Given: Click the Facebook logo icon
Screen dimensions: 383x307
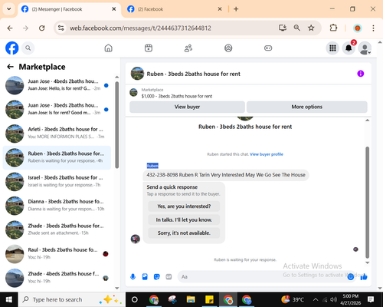Looking at the screenshot, I should click(12, 48).
